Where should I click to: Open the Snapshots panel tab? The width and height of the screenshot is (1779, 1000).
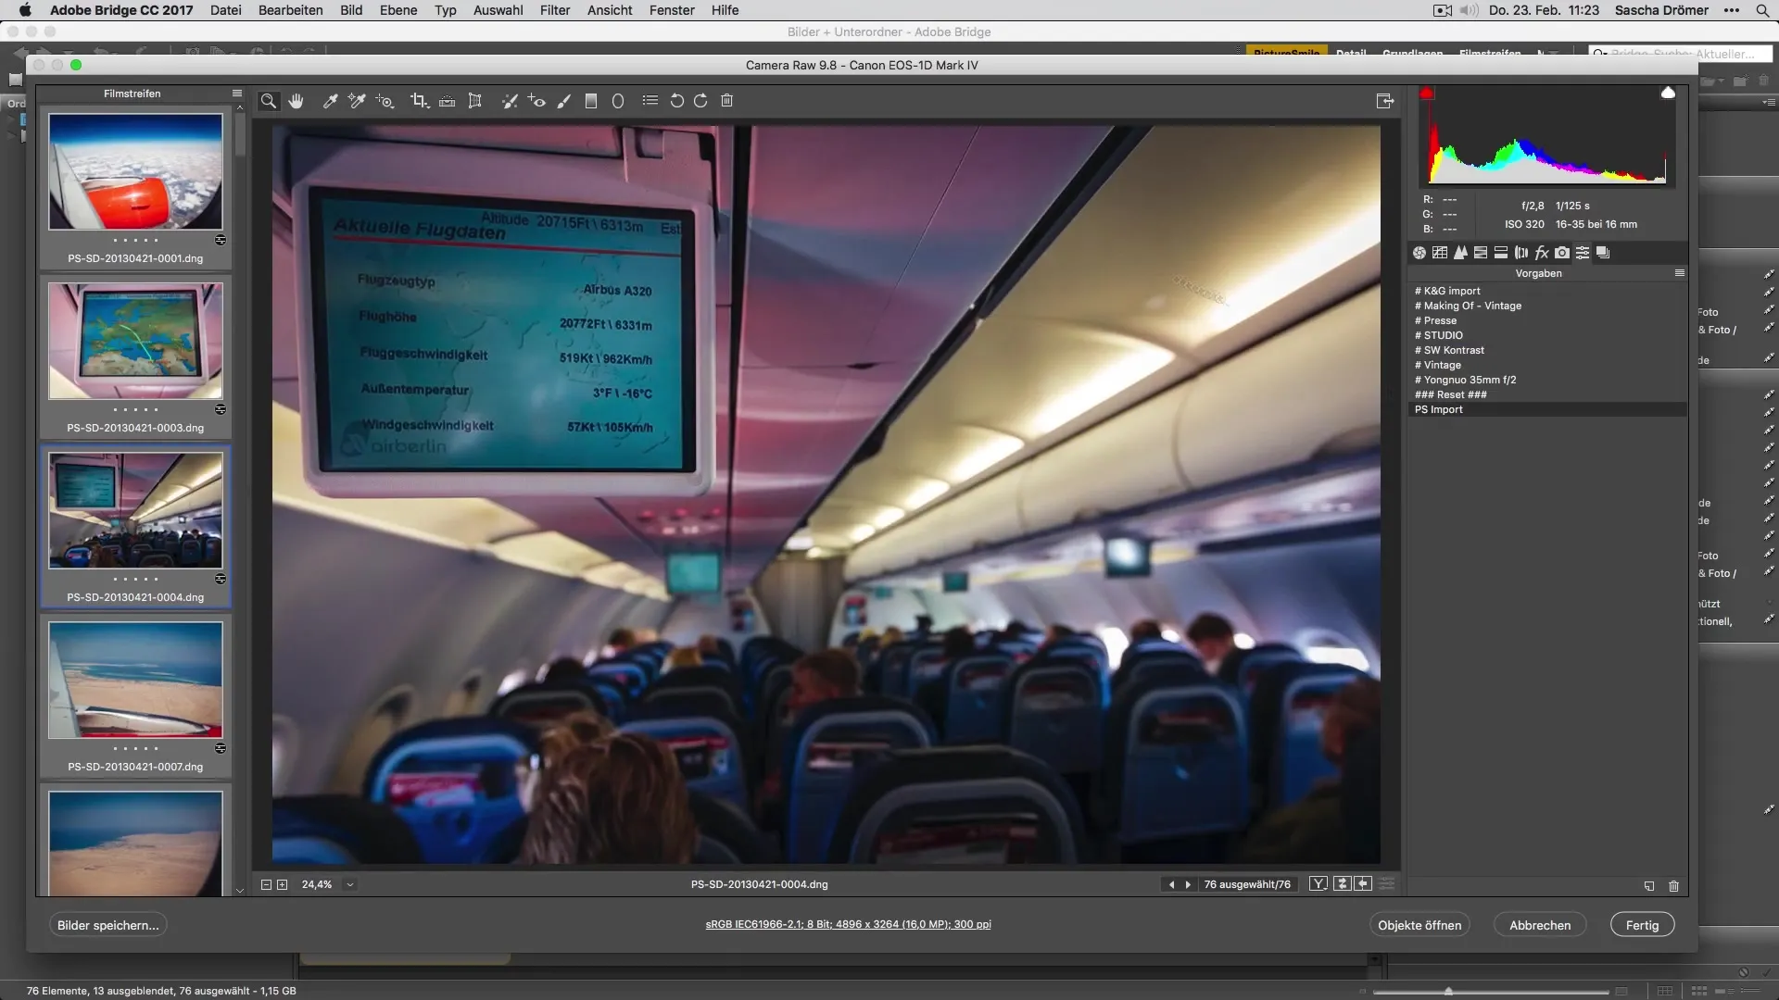click(x=1603, y=253)
